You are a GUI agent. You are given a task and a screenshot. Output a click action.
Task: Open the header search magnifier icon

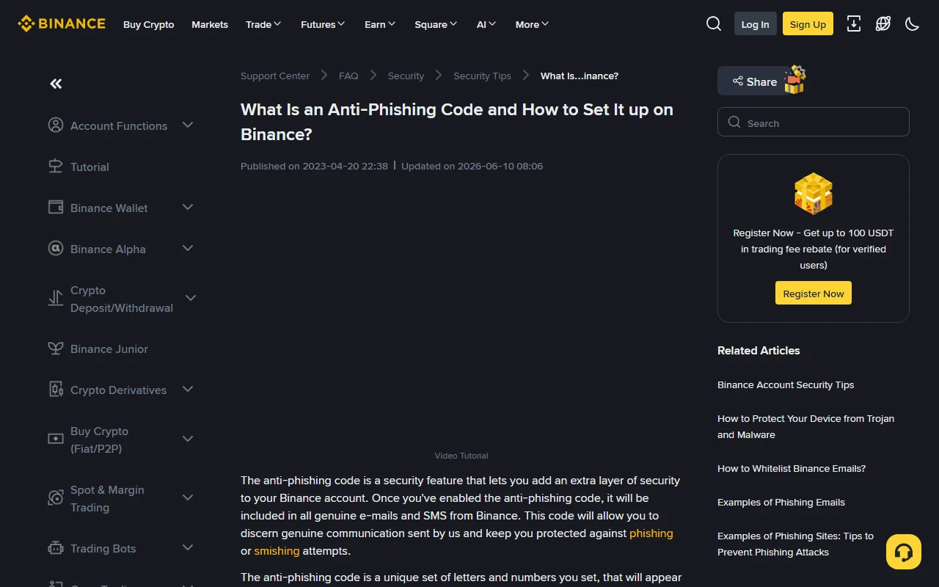click(714, 24)
